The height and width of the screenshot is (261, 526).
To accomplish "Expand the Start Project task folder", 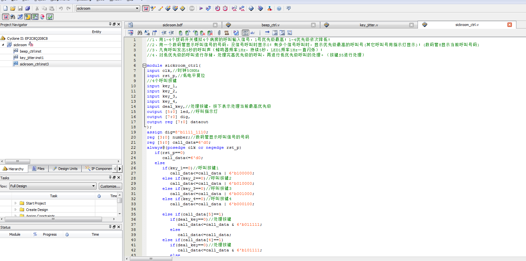I will 15,203.
